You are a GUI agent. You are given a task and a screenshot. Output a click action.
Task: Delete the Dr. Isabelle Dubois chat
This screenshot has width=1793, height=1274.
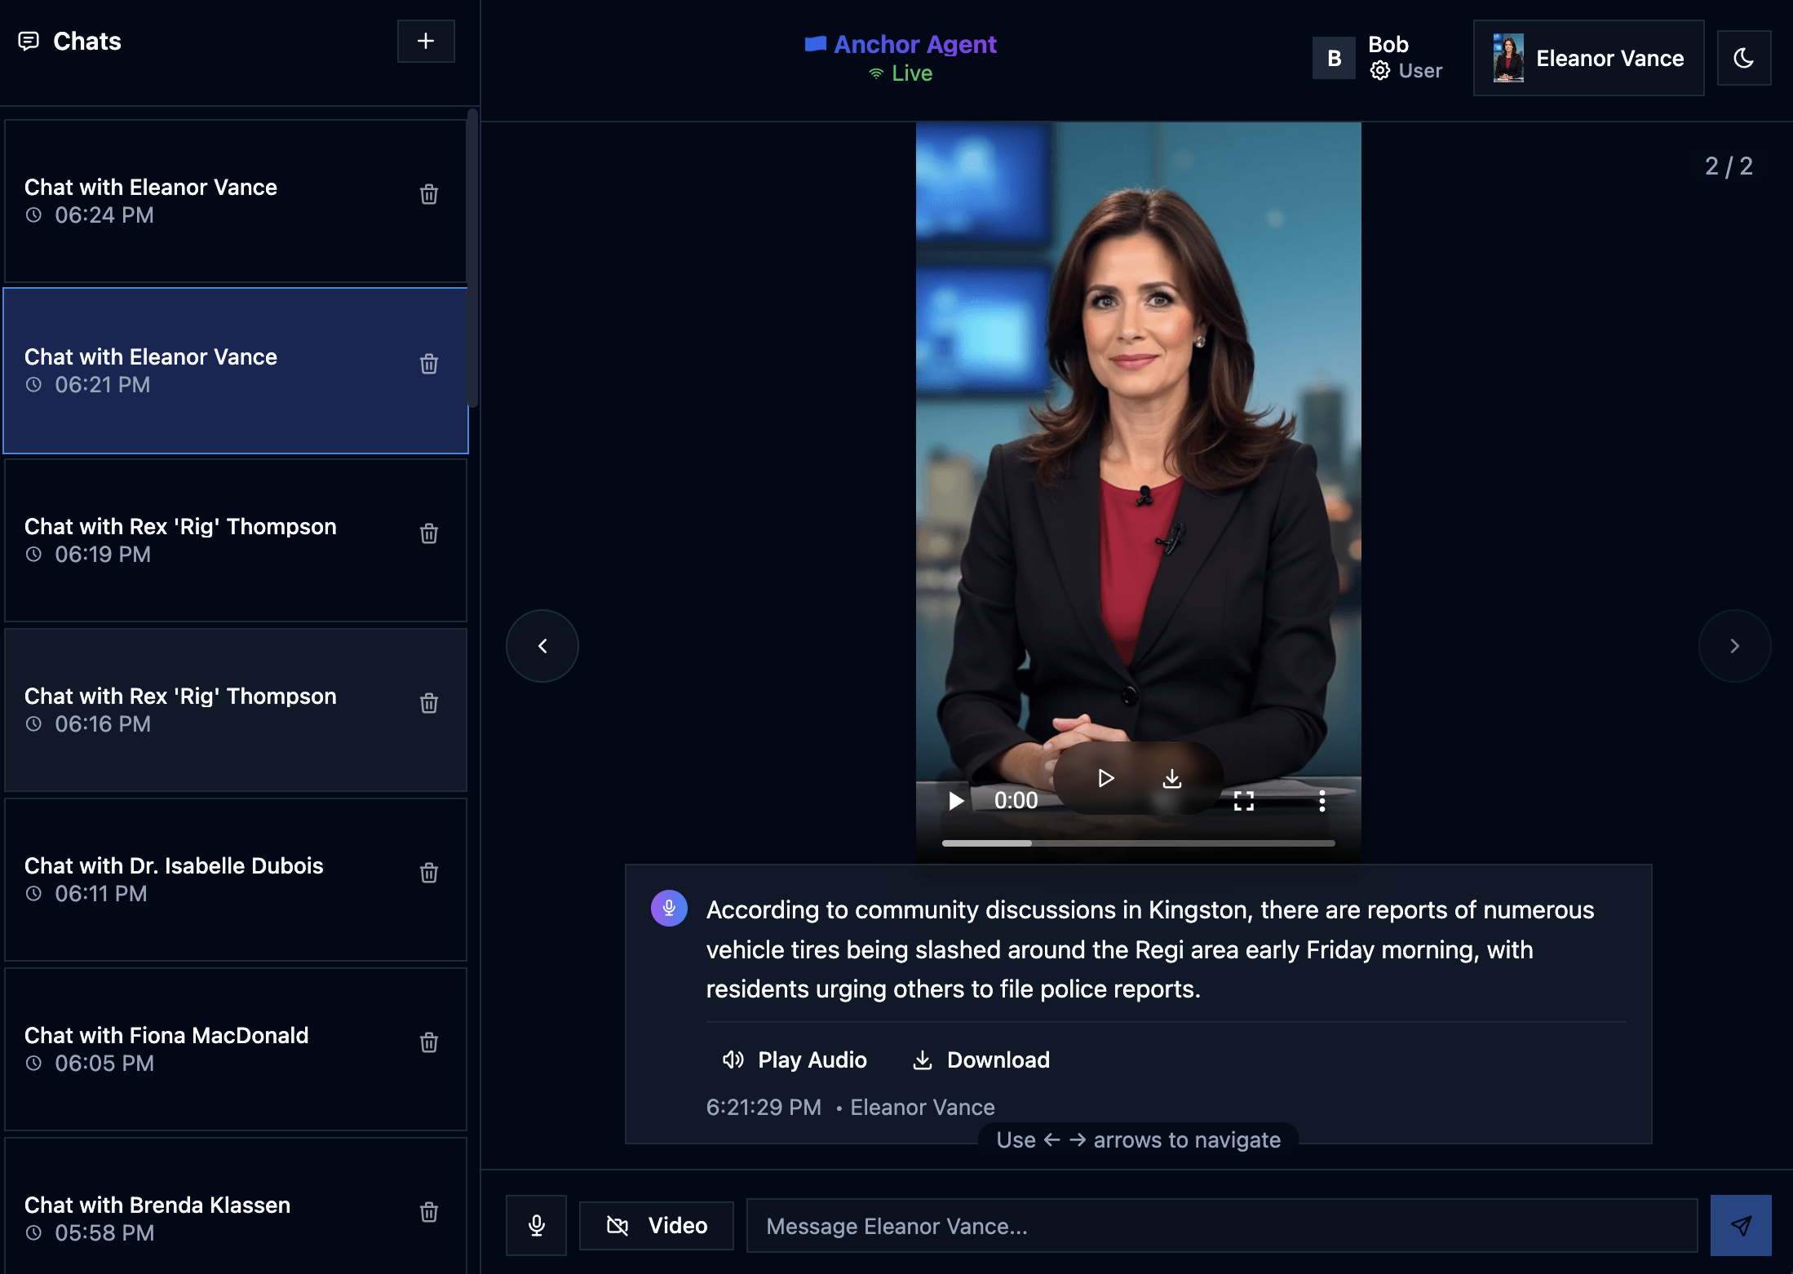coord(428,873)
